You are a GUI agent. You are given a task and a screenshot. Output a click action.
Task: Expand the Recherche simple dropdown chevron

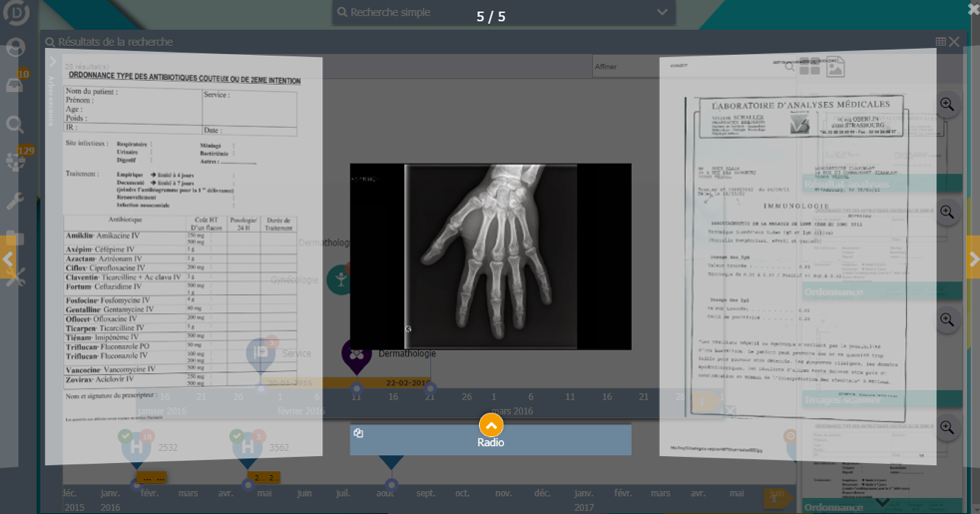[x=663, y=12]
